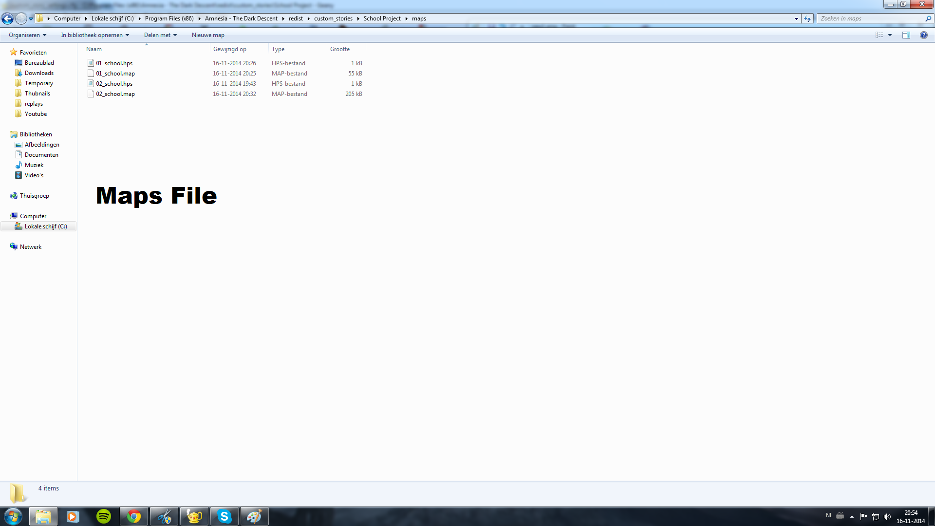935x526 pixels.
Task: Sort by the Gewijzigd op column
Action: click(230, 49)
